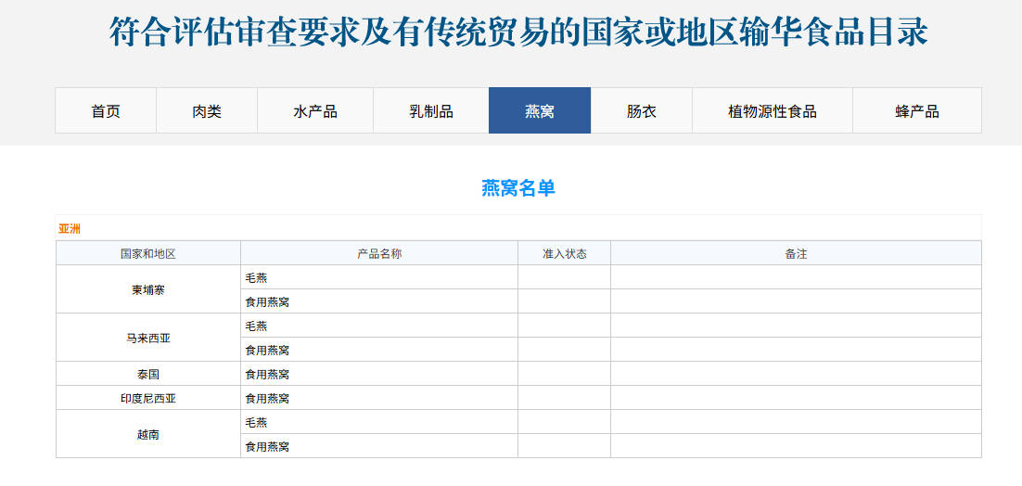Image resolution: width=1022 pixels, height=486 pixels.
Task: Click the active 燕窝 tab
Action: 540,111
